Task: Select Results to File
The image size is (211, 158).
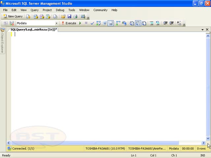Action: [144, 23]
